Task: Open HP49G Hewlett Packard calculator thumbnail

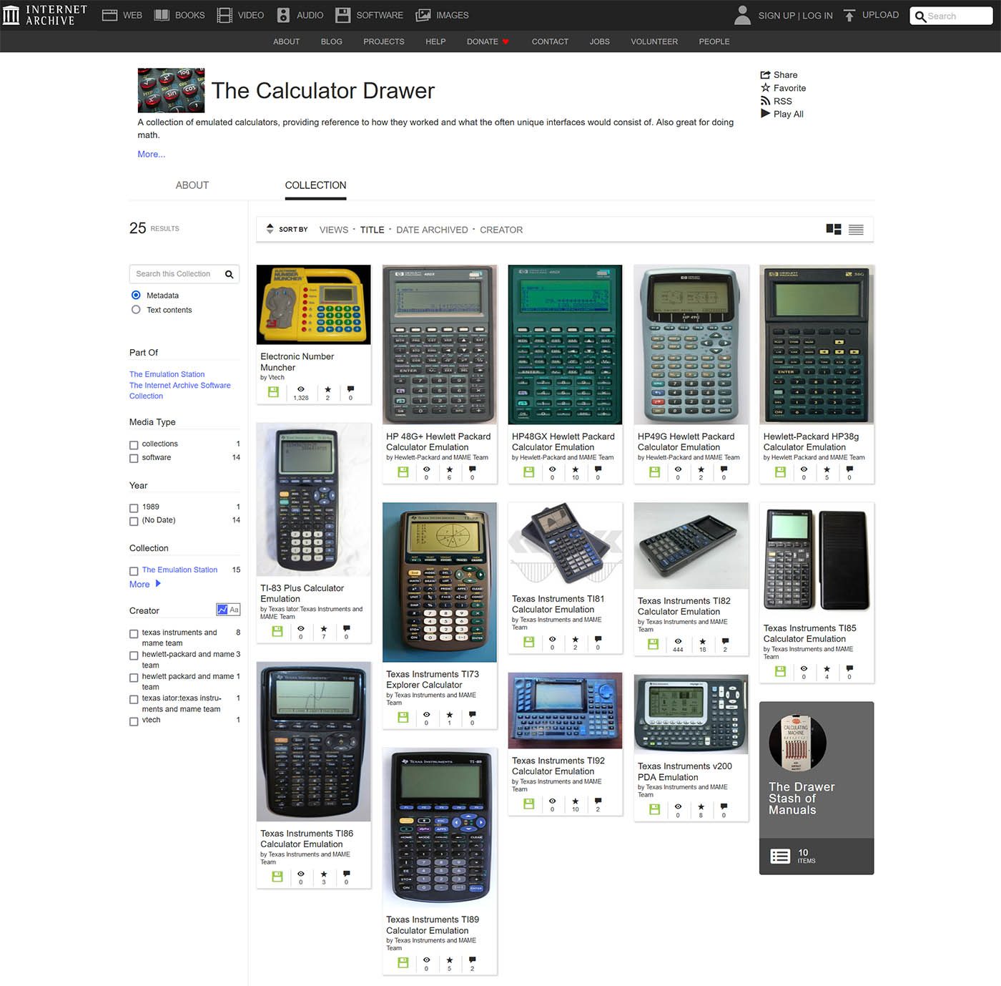Action: [x=691, y=345]
